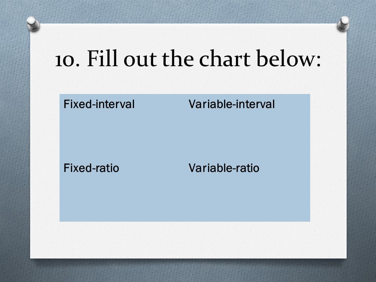Click the left pushpin graphic
376x282 pixels.
(33, 23)
